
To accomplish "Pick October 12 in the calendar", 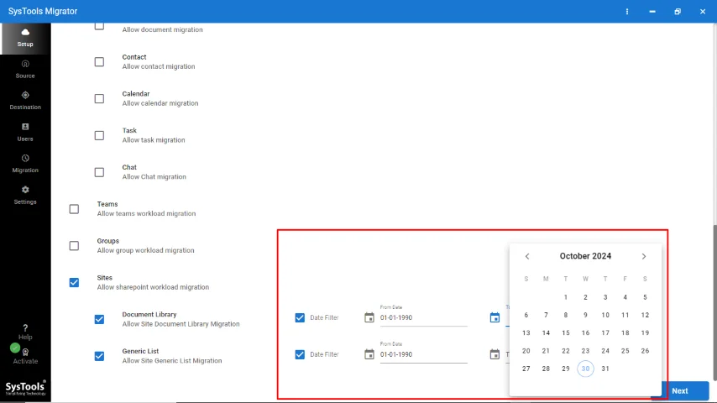I will pyautogui.click(x=645, y=315).
